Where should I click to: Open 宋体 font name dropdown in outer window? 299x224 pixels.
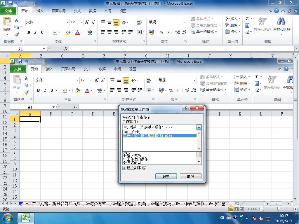pyautogui.click(x=67, y=22)
